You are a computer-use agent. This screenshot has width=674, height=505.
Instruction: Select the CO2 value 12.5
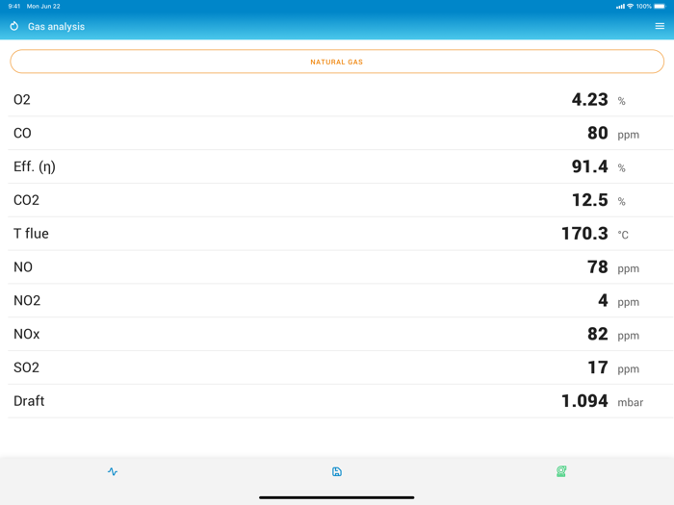(x=589, y=200)
